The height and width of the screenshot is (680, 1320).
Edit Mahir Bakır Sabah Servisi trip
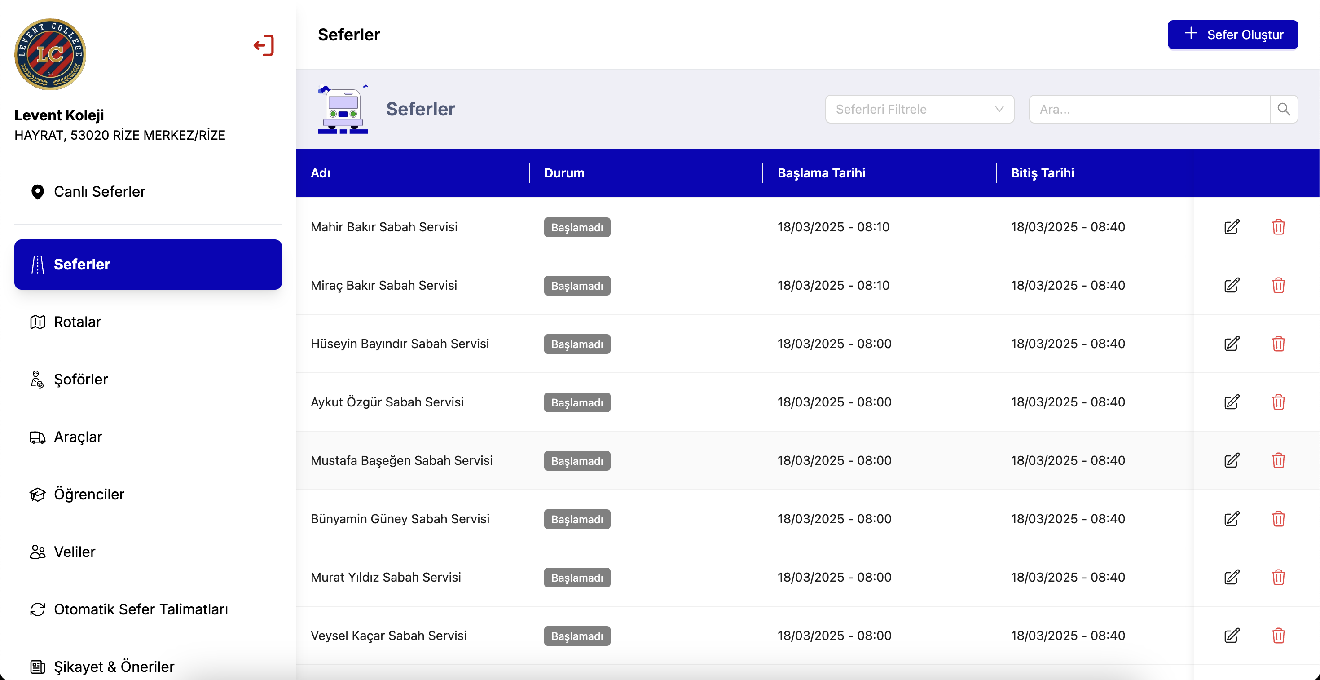1232,227
